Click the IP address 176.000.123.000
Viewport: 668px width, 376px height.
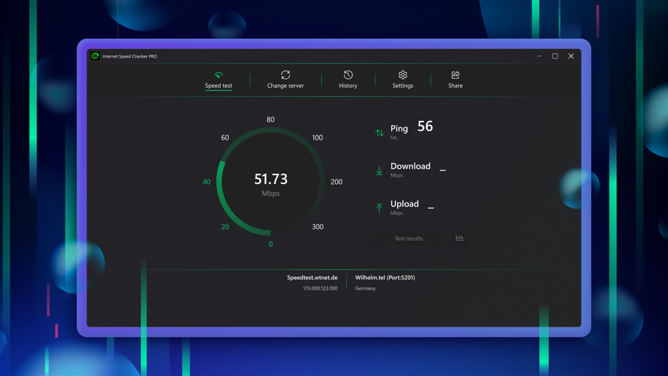pyautogui.click(x=320, y=288)
